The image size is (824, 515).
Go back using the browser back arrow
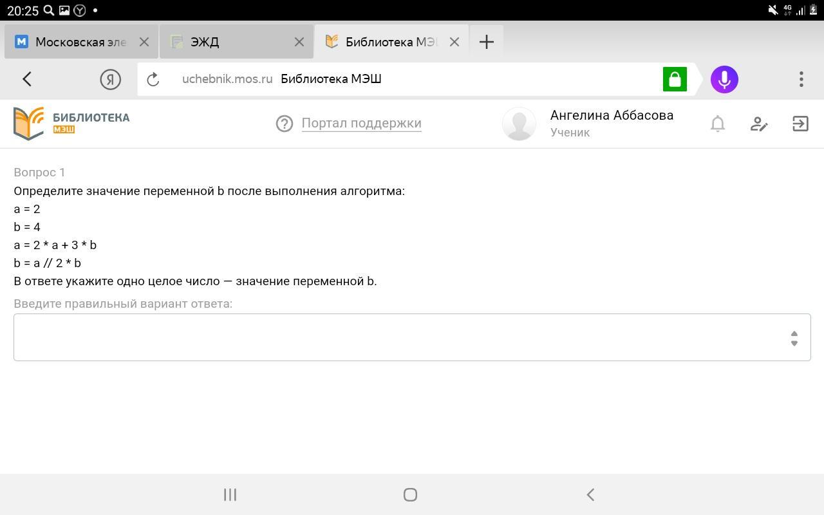click(x=27, y=79)
